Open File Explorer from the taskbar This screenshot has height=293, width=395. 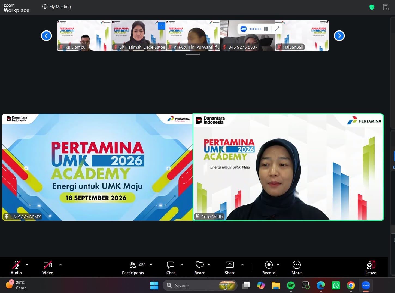276,285
